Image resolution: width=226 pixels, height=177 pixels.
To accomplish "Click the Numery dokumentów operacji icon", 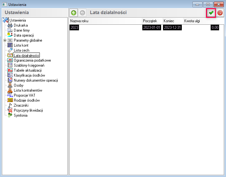I will [10, 80].
